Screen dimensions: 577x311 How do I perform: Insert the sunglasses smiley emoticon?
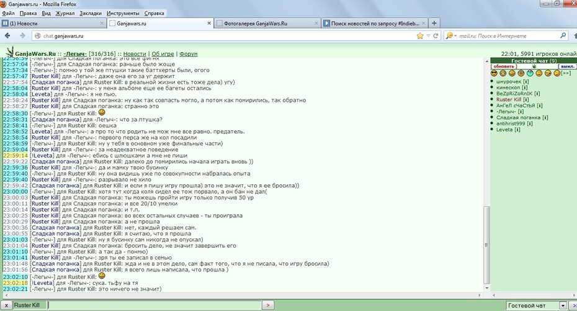(494, 73)
